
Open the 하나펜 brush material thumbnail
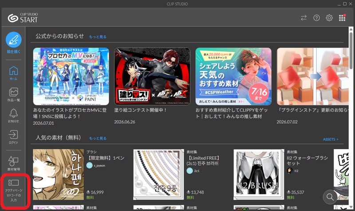pos(58,174)
